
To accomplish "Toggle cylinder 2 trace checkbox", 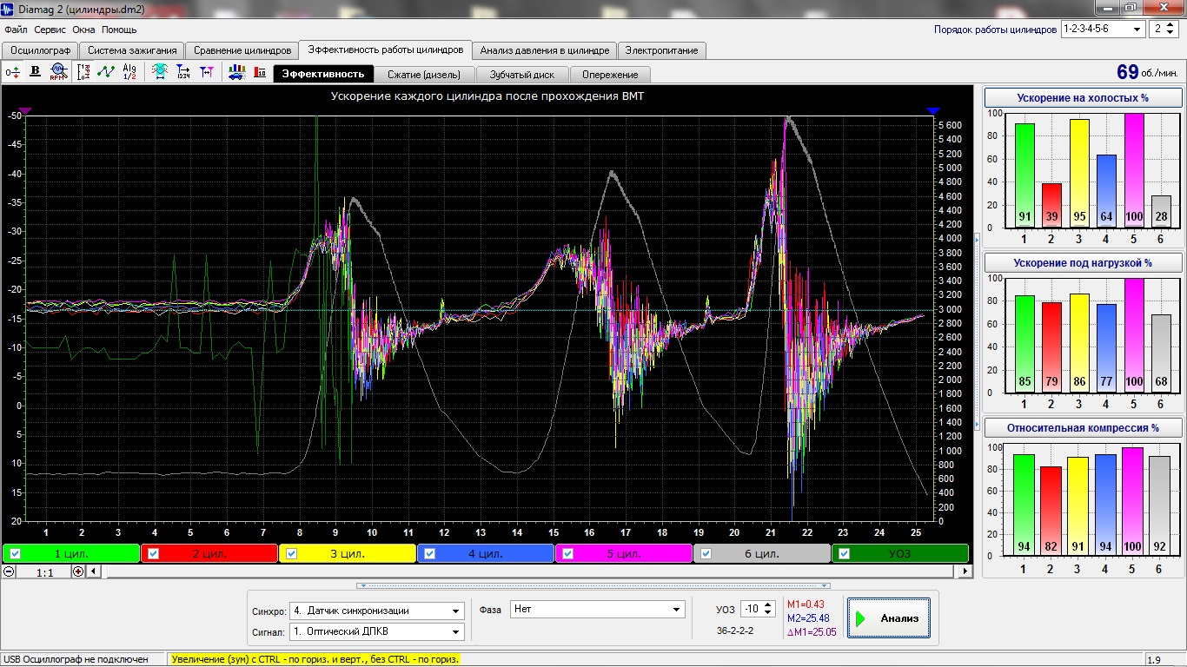I will tap(153, 554).
